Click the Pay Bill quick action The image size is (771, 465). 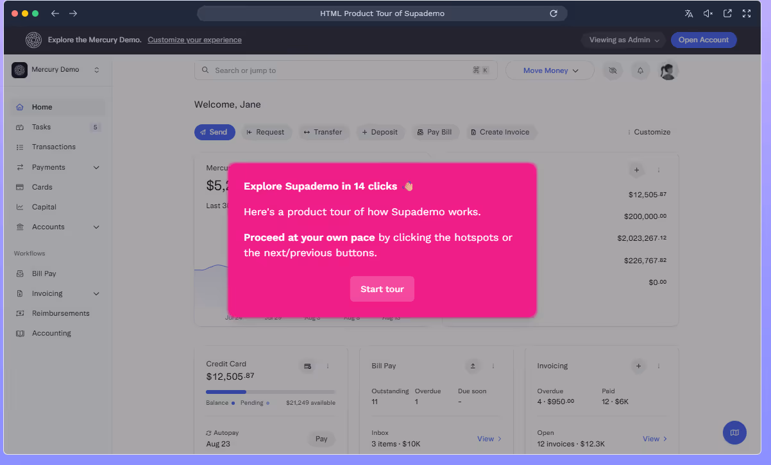pos(435,132)
